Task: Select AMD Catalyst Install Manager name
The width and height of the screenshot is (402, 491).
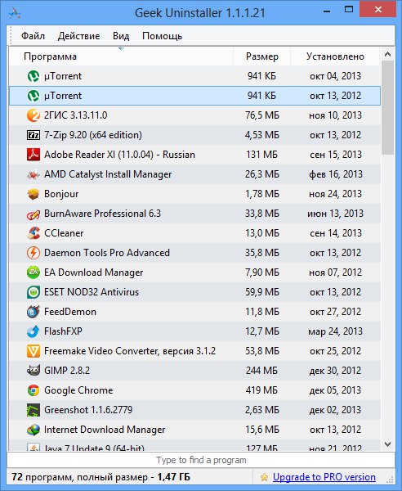Action: tap(108, 174)
